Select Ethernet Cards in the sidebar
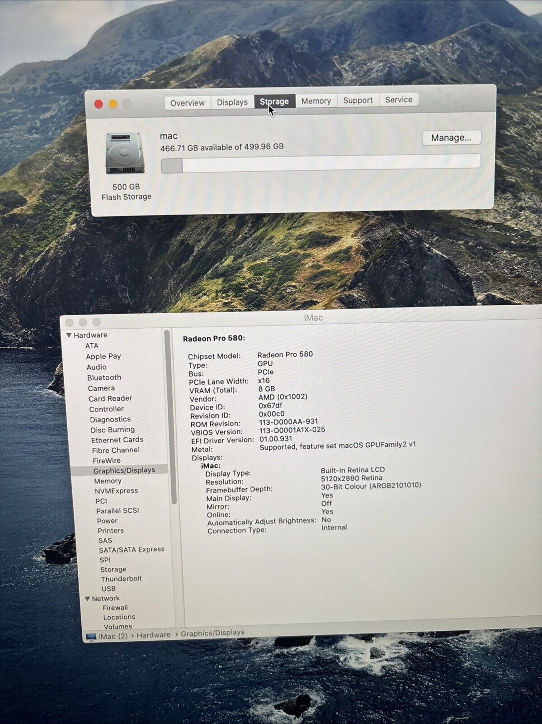This screenshot has width=542, height=724. tap(117, 440)
